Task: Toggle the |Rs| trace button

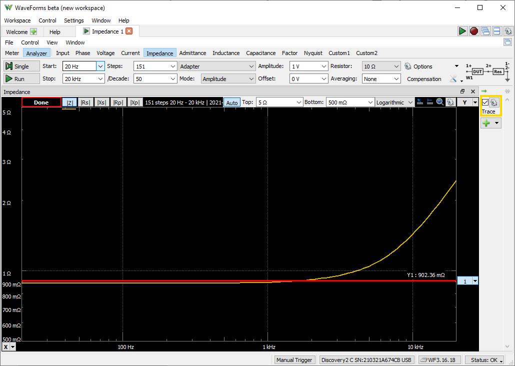Action: click(x=85, y=102)
